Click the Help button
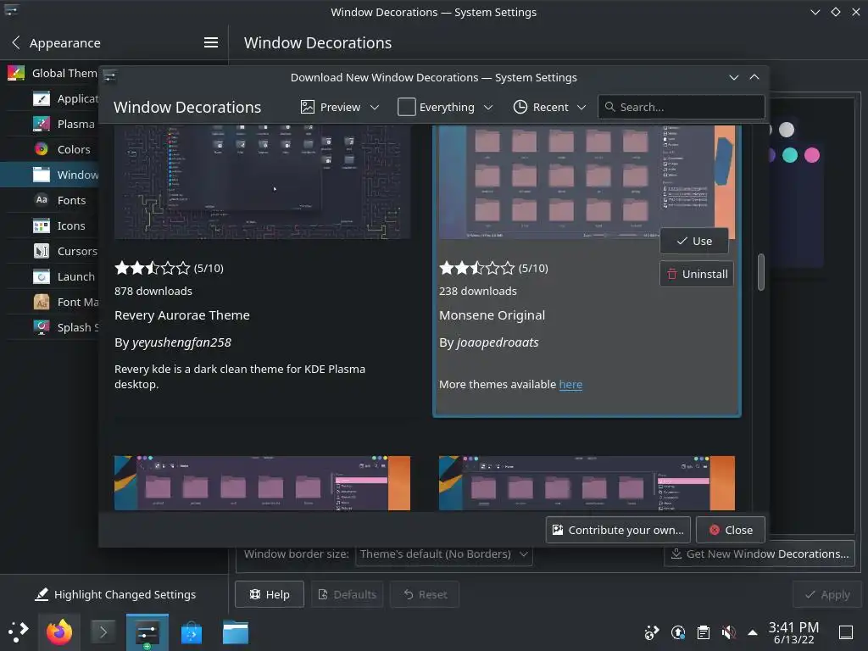This screenshot has width=868, height=651. click(270, 594)
